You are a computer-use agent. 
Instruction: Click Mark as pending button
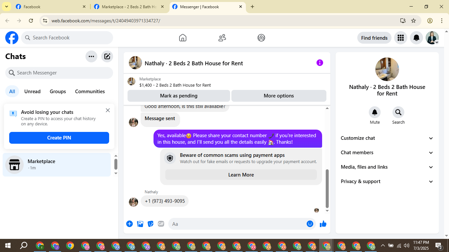point(179,96)
